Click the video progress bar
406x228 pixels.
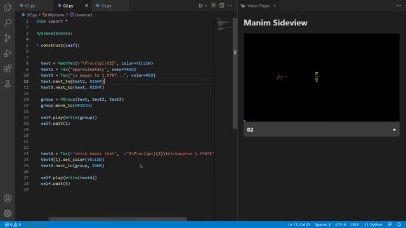point(322,121)
